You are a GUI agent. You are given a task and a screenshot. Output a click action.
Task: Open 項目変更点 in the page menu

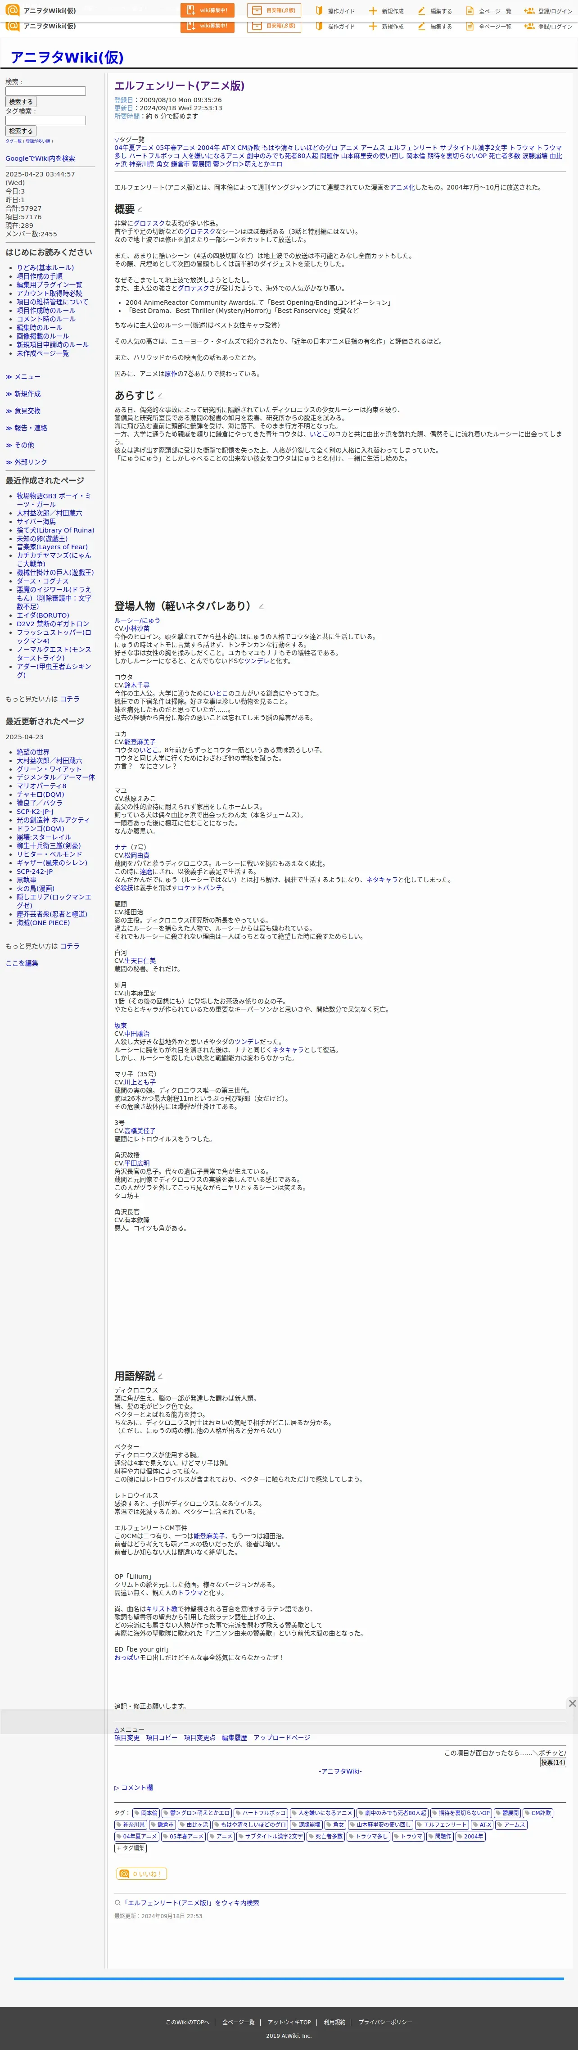point(199,1737)
